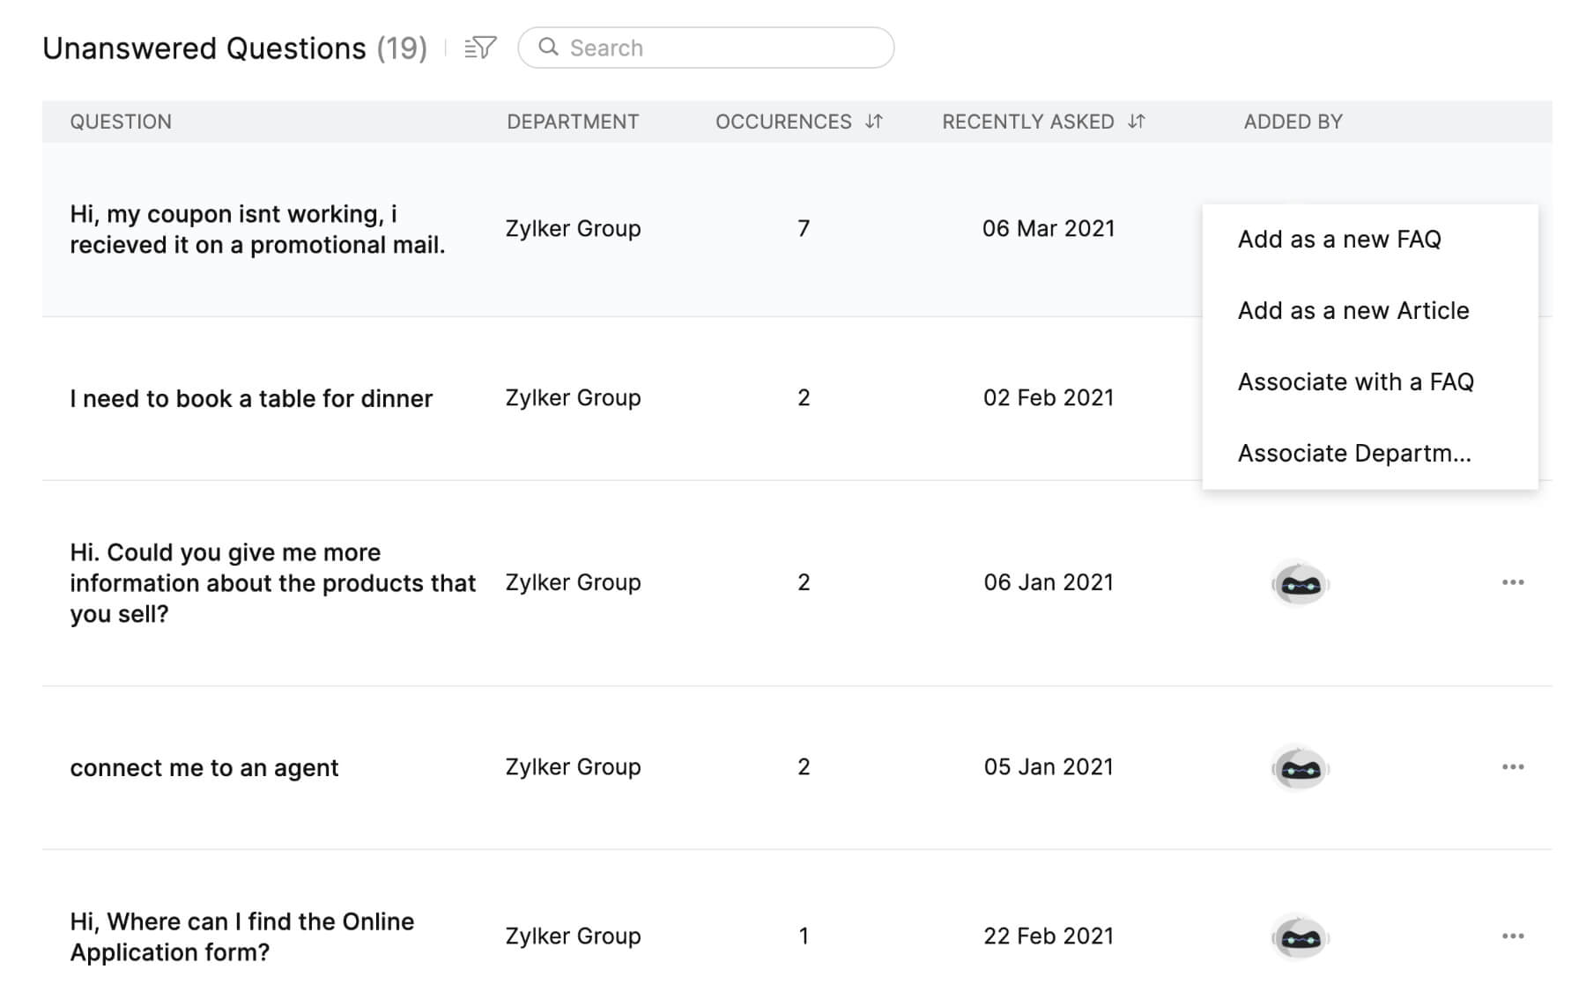The width and height of the screenshot is (1586, 999).
Task: Focus the Search input field
Action: click(723, 48)
